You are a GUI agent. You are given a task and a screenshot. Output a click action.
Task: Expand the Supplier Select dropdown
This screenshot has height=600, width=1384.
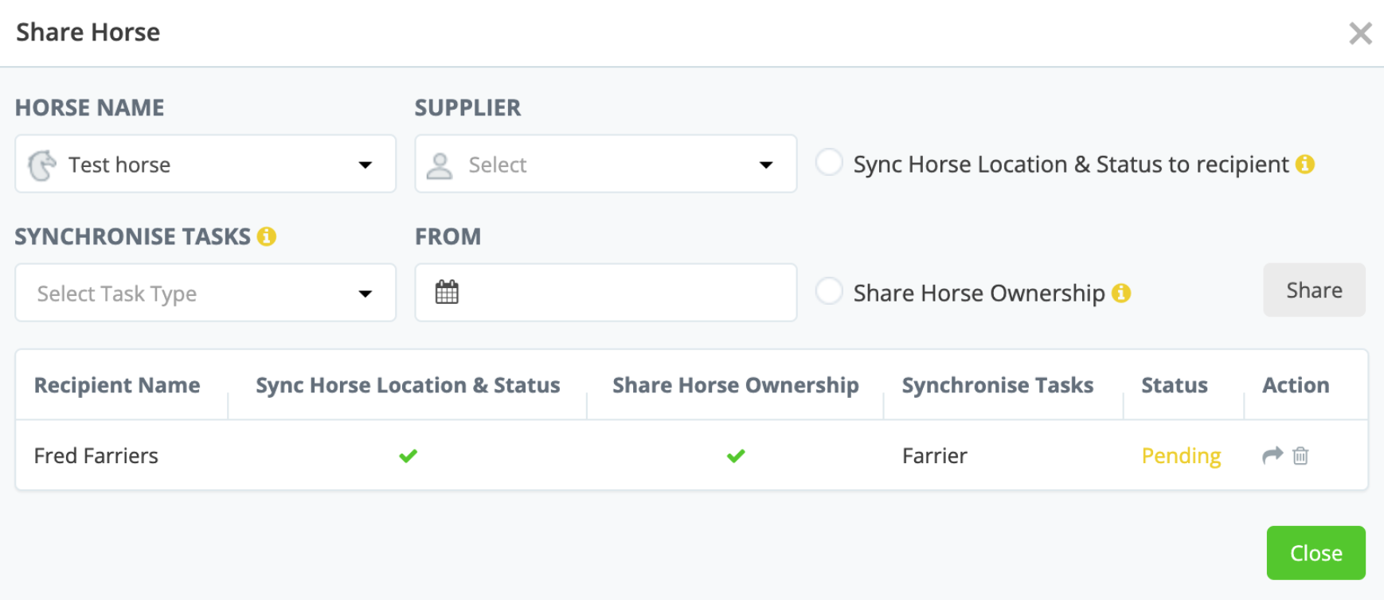(605, 165)
